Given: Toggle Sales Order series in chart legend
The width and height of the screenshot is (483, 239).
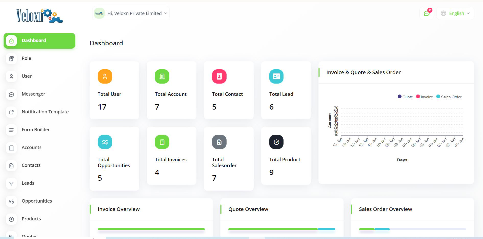Looking at the screenshot, I should pos(449,97).
